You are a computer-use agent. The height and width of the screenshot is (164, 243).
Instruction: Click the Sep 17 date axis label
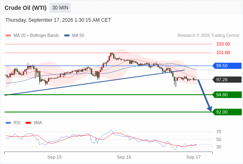tap(194, 157)
